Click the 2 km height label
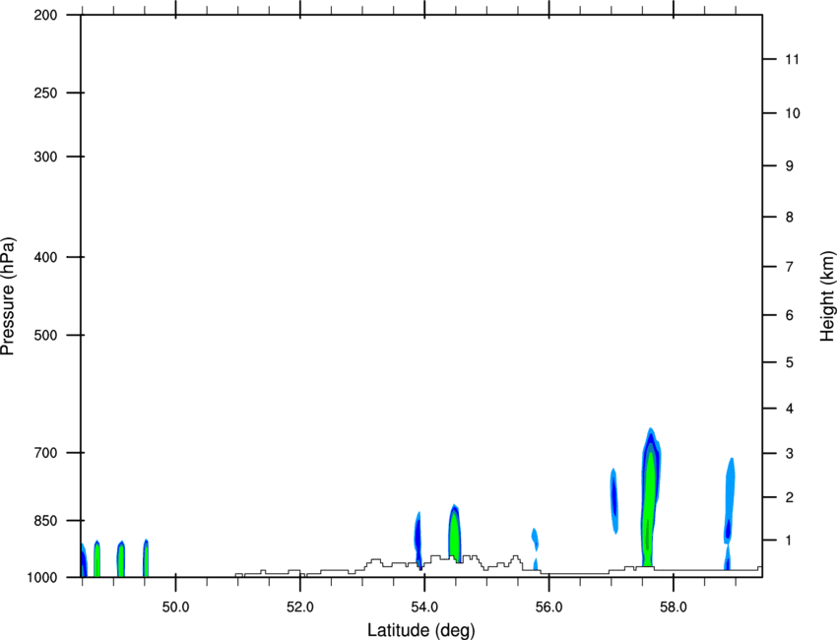The width and height of the screenshot is (837, 640). [x=790, y=497]
